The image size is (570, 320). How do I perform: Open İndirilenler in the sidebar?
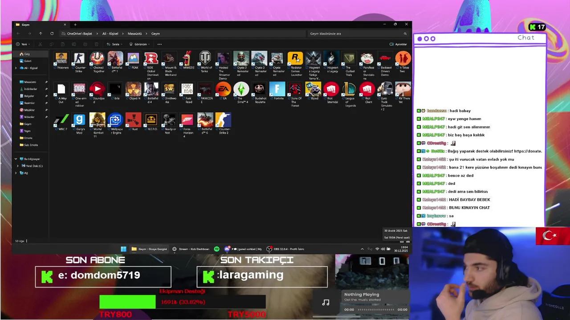point(30,89)
